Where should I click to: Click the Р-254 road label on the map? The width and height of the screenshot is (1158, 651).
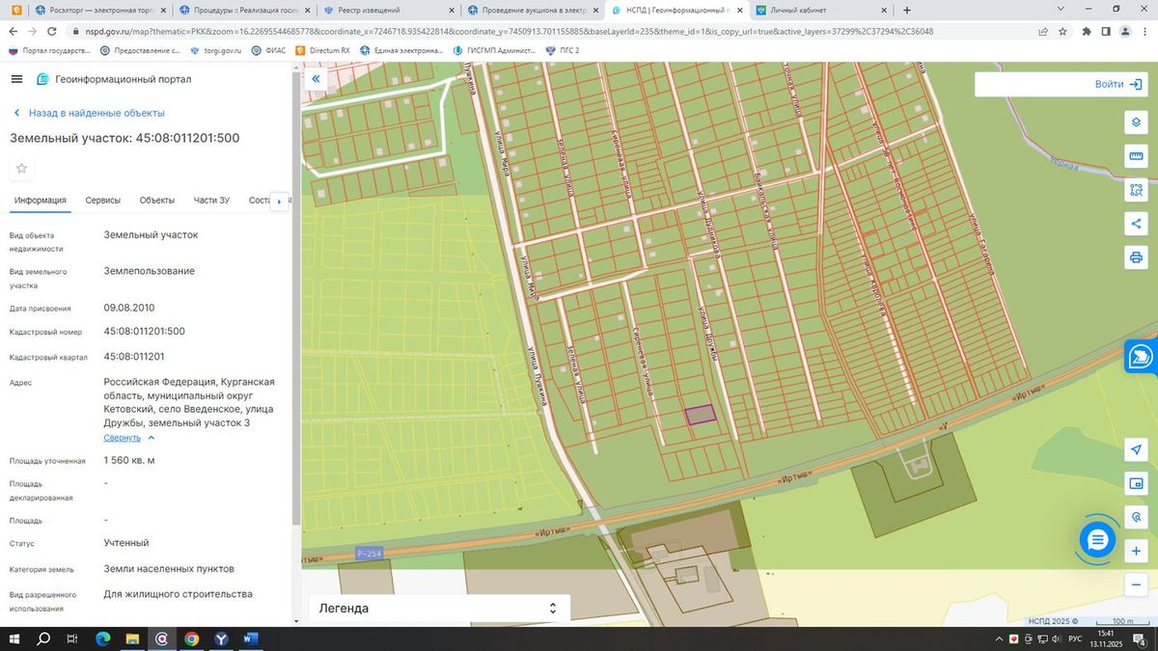(370, 553)
